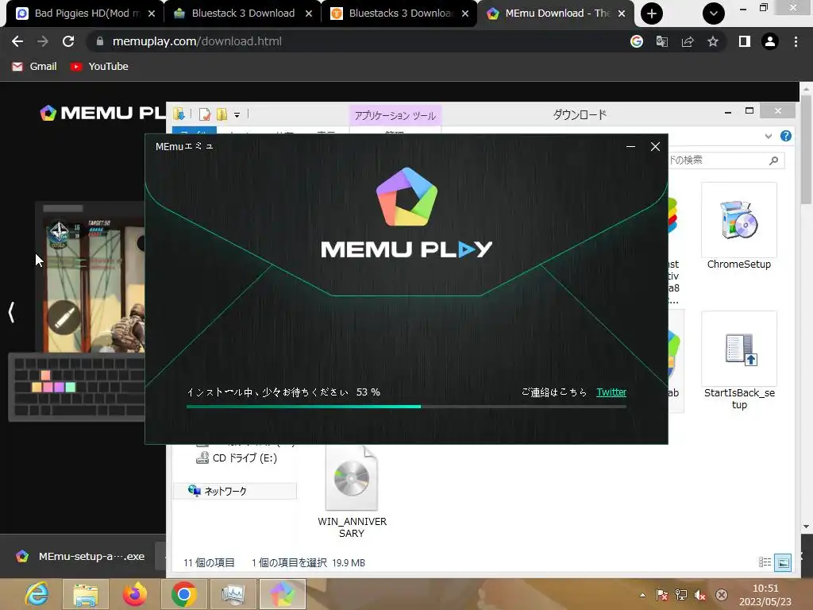Click the share page icon
Image resolution: width=813 pixels, height=610 pixels.
coord(688,41)
